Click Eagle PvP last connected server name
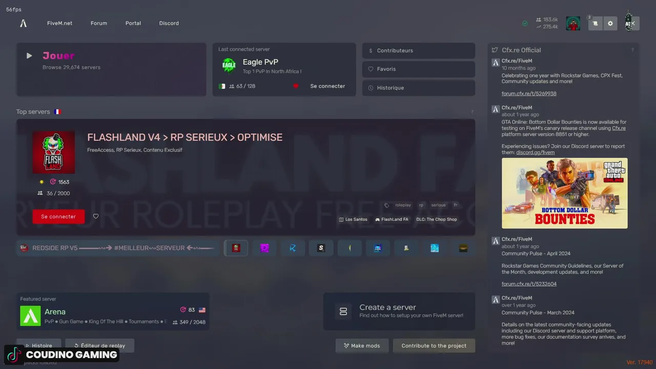The image size is (656, 369). 260,62
